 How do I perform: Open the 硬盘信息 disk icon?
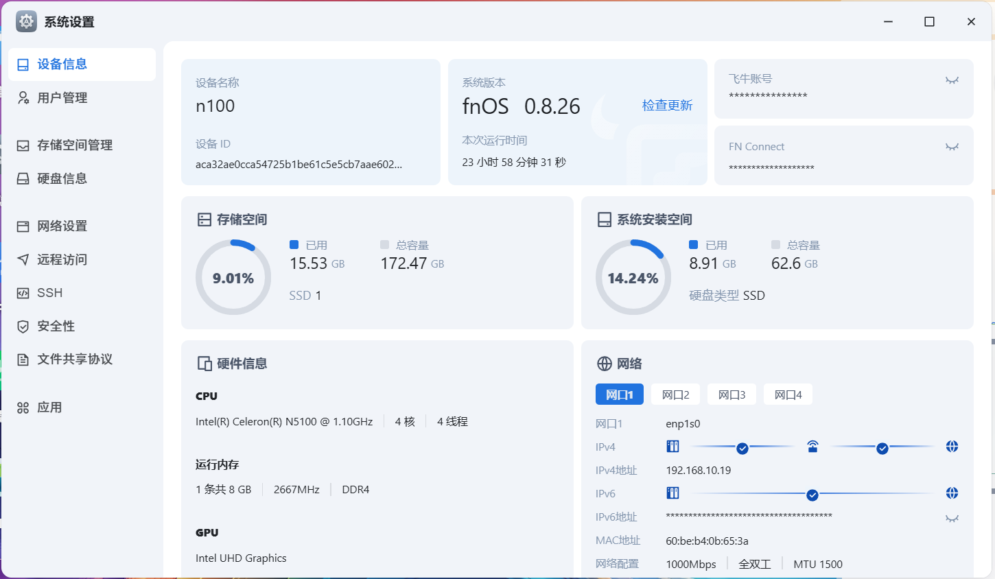pyautogui.click(x=23, y=179)
